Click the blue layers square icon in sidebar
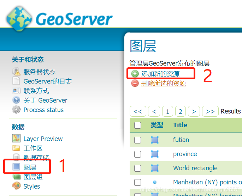This screenshot has height=196, width=242. point(16,167)
